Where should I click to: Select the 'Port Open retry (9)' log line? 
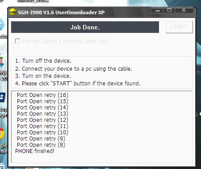[41, 139]
